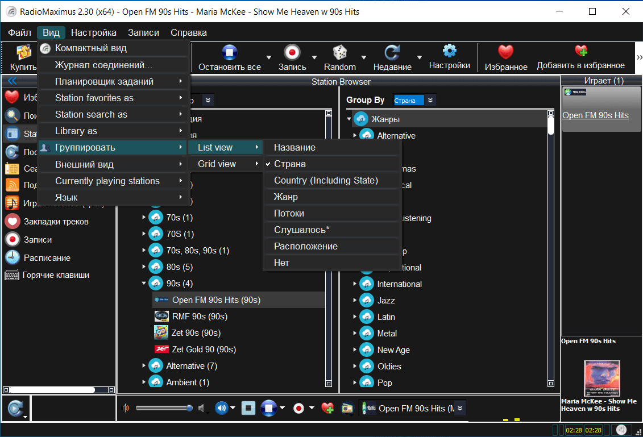Screen dimensions: 643x437
Task: Click the Записи sidebar record icon
Action: click(x=13, y=239)
